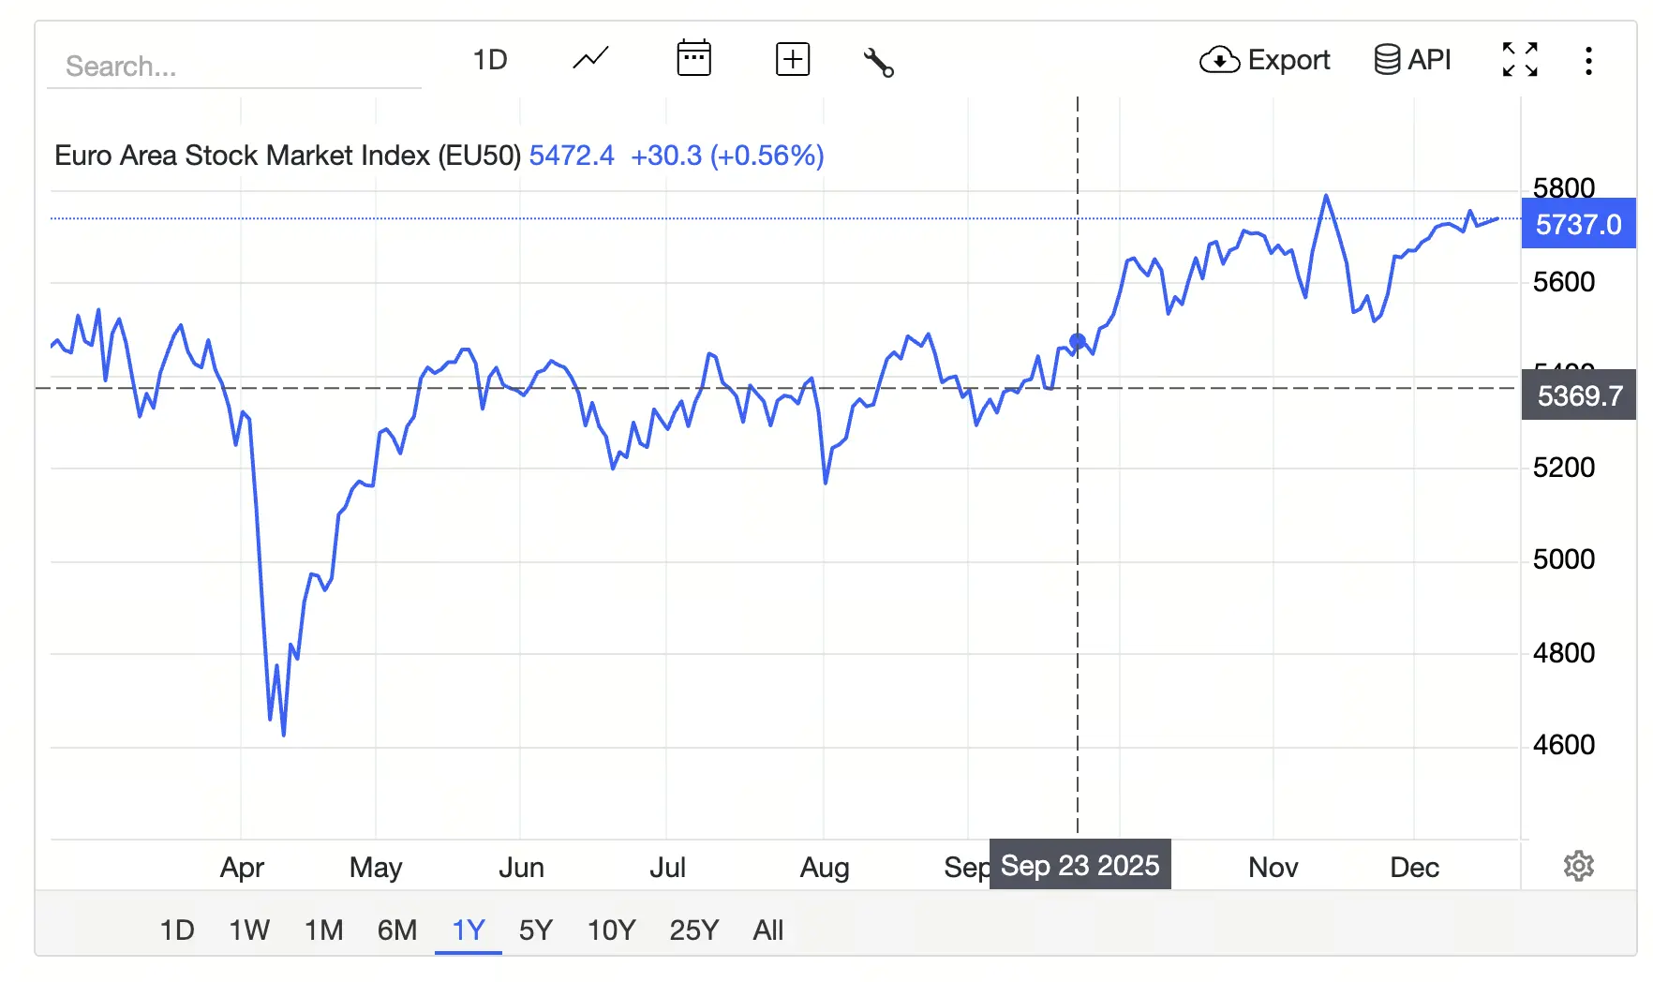1653x982 pixels.
Task: Click the 5800 price axis label
Action: pyautogui.click(x=1563, y=186)
